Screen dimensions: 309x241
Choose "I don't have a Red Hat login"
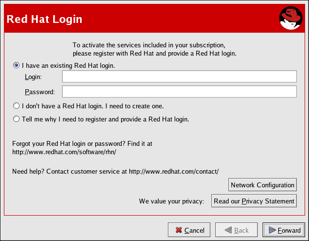tap(17, 105)
